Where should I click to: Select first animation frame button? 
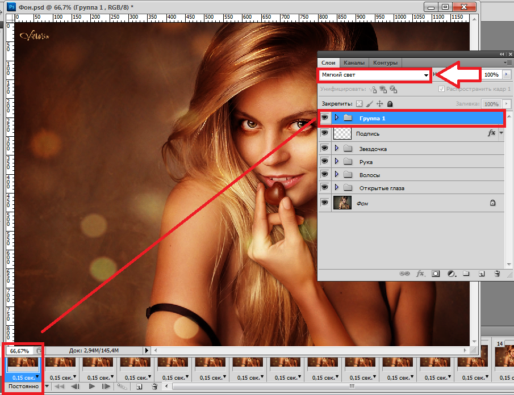click(x=59, y=386)
